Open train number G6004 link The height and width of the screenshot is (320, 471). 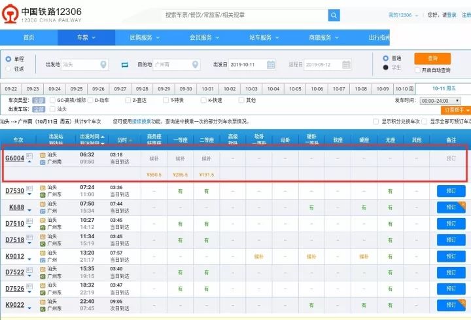click(14, 158)
